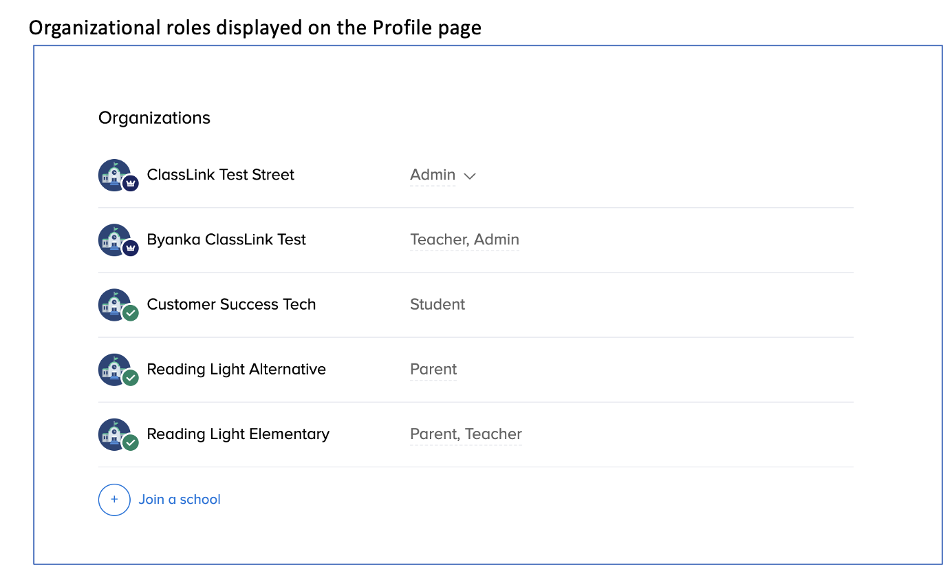The image size is (952, 574).
Task: Open the Byanka ClassLink Test organization name
Action: click(x=226, y=240)
